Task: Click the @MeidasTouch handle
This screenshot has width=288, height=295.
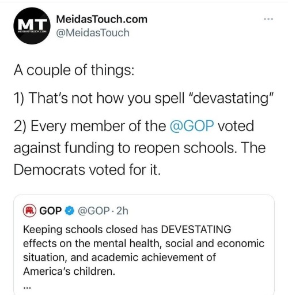Action: tap(93, 32)
